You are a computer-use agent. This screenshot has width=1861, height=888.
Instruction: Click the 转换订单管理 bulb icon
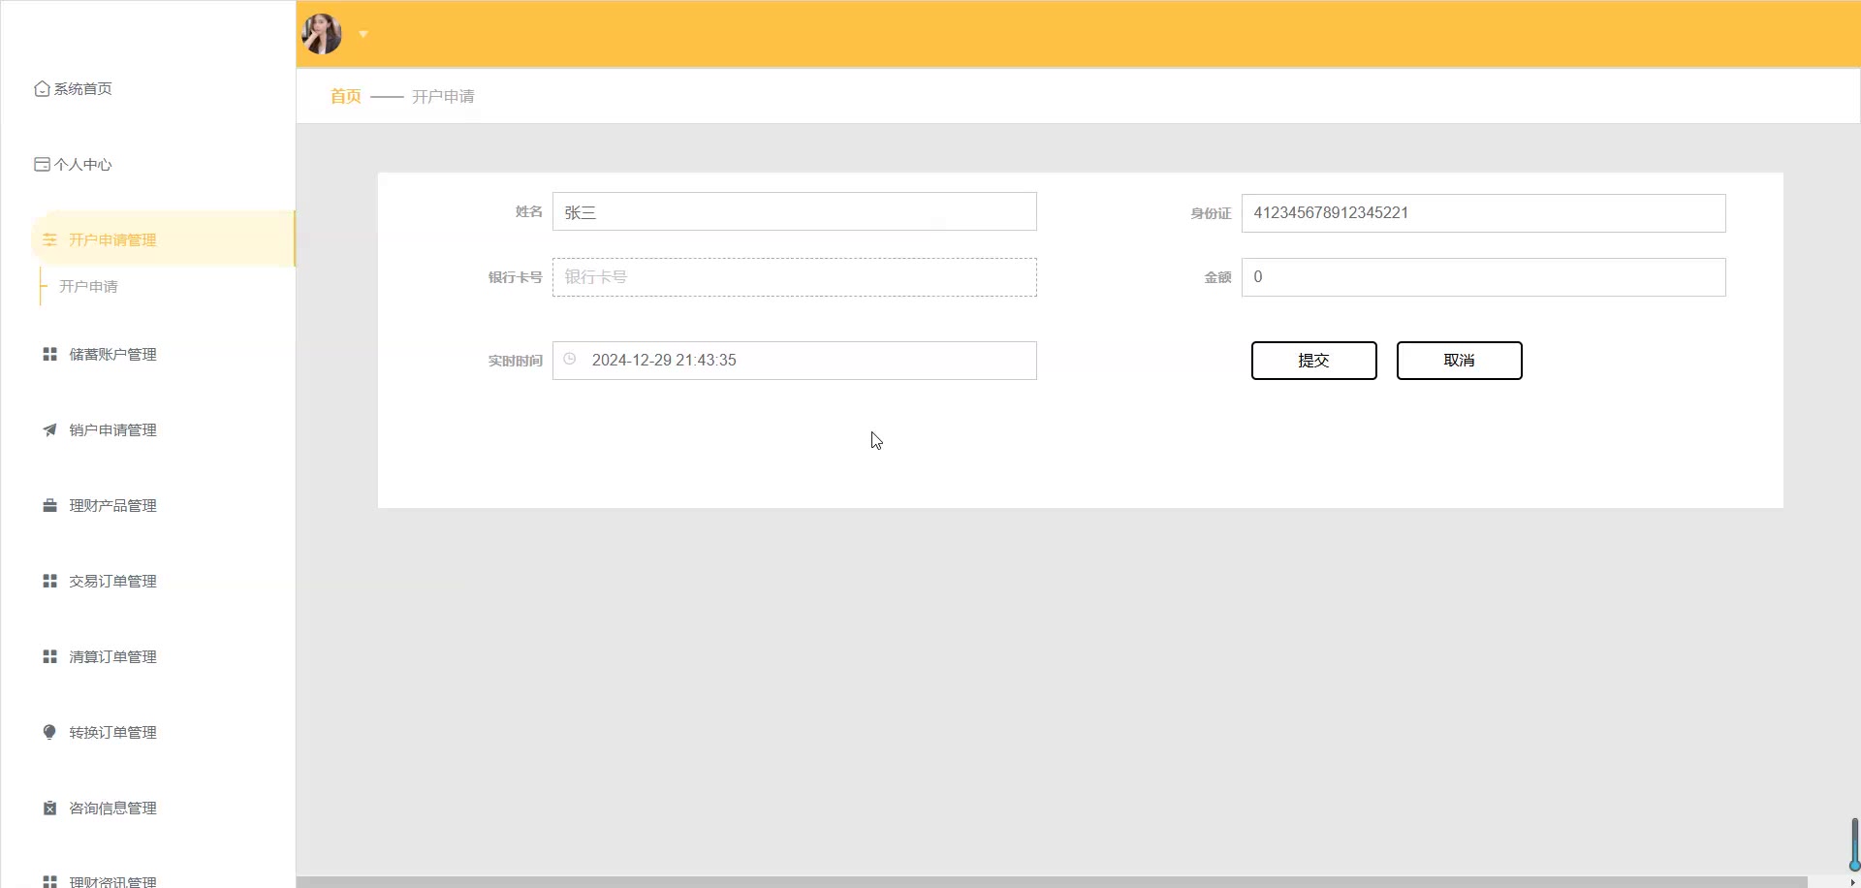click(x=49, y=733)
